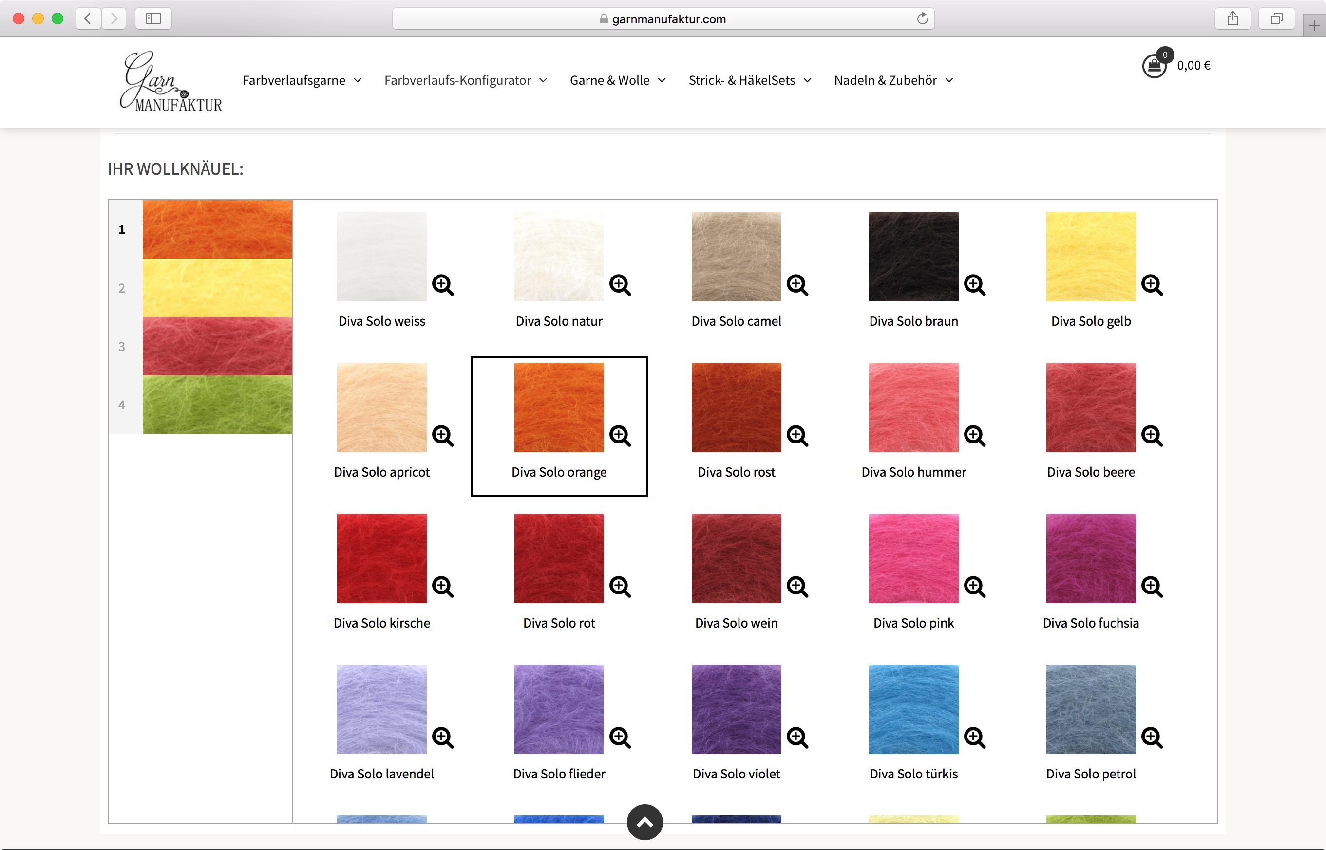Click cart total 0,00 € text
The image size is (1326, 850).
1193,66
